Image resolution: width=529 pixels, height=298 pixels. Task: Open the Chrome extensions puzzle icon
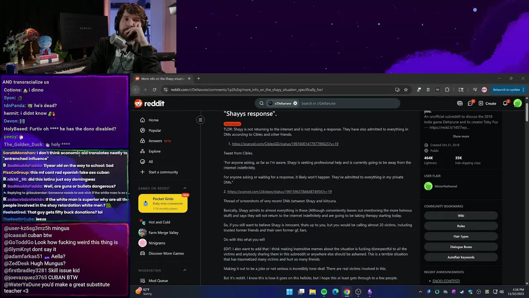[x=447, y=90]
